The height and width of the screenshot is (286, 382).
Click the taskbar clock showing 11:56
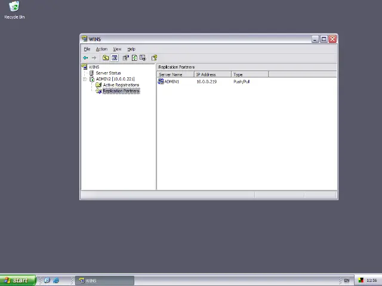pos(372,281)
